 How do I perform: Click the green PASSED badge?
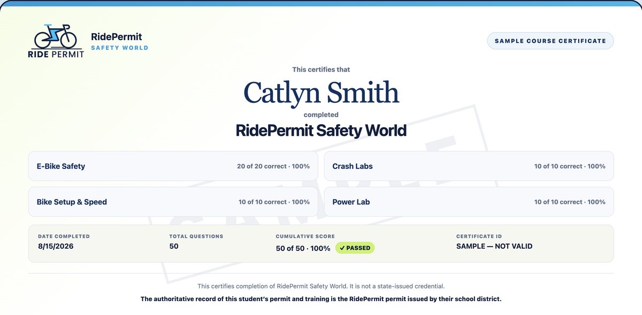point(355,248)
